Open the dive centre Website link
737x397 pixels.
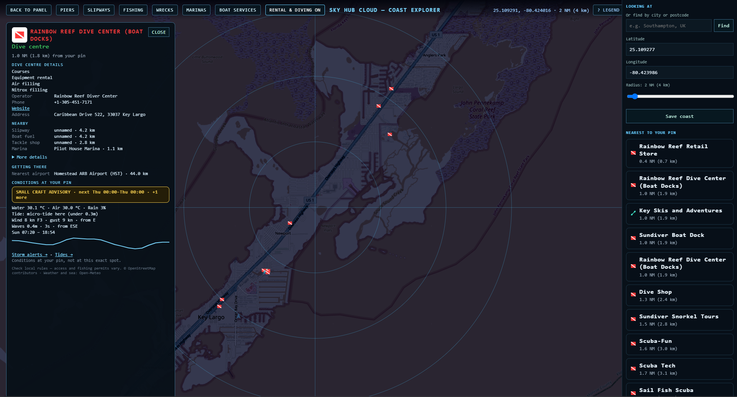(21, 108)
